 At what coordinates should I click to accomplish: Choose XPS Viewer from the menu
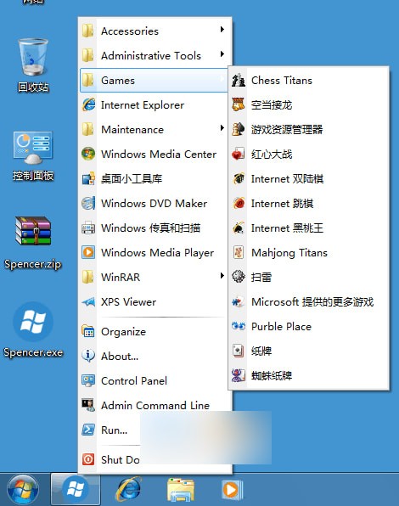(x=154, y=301)
